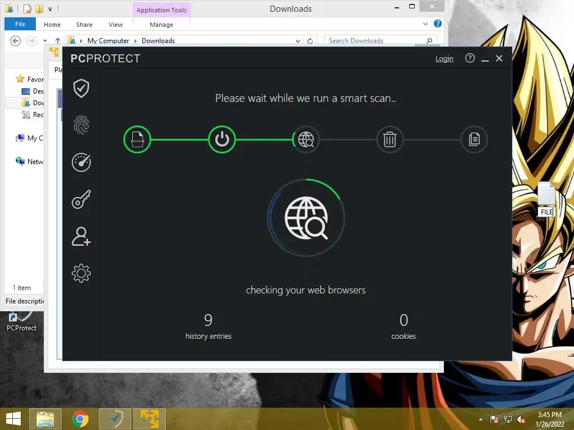Open Google Chrome from taskbar
This screenshot has width=574, height=430.
coord(80,419)
